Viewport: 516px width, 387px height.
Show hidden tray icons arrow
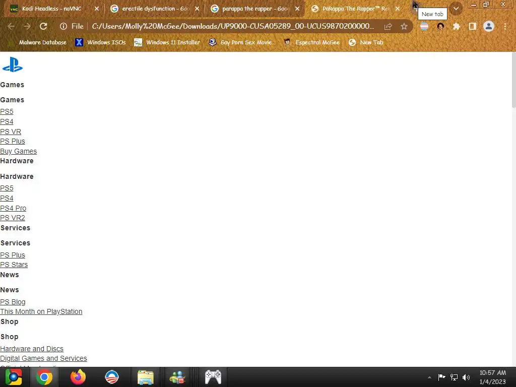pos(429,377)
